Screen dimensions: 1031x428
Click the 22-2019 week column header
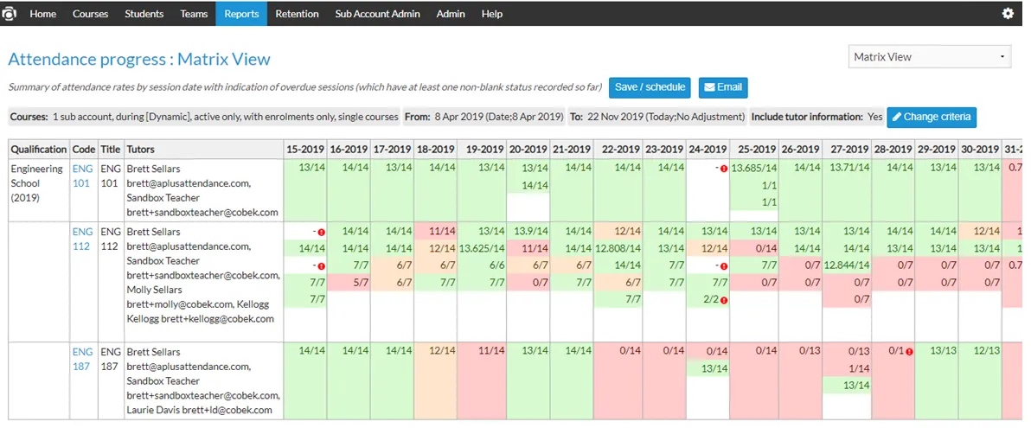click(618, 150)
